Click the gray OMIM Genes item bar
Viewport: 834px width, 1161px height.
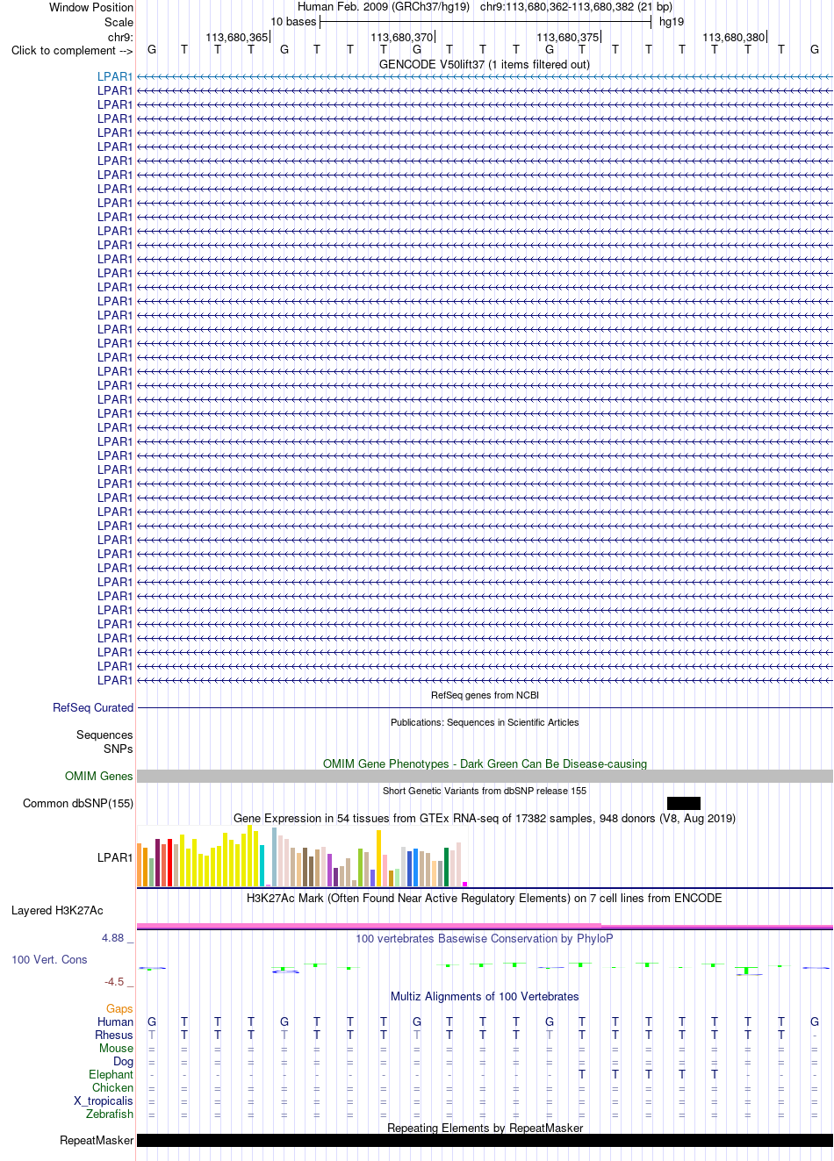(x=485, y=777)
